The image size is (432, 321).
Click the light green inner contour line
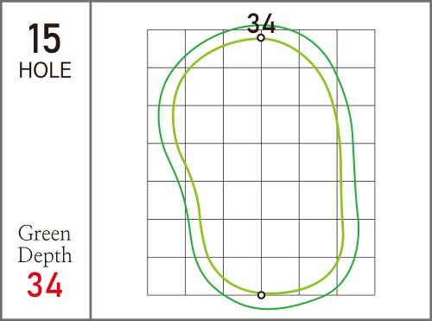(x=173, y=115)
